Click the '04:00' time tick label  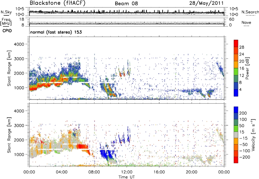click(x=62, y=172)
